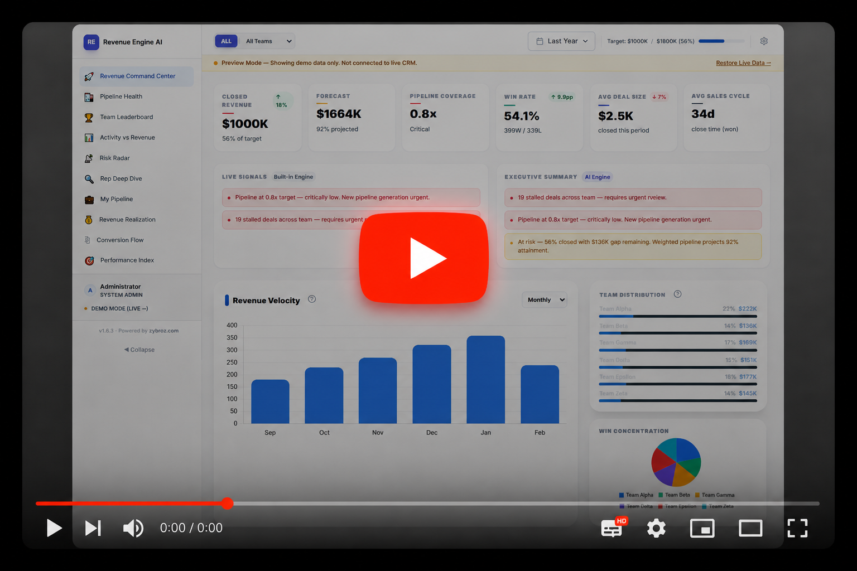857x571 pixels.
Task: Open the Pipeline Health menu item
Action: point(137,97)
